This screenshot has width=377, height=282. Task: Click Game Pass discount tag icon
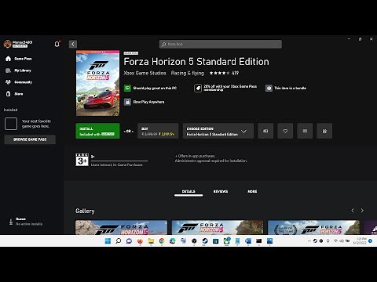point(198,88)
